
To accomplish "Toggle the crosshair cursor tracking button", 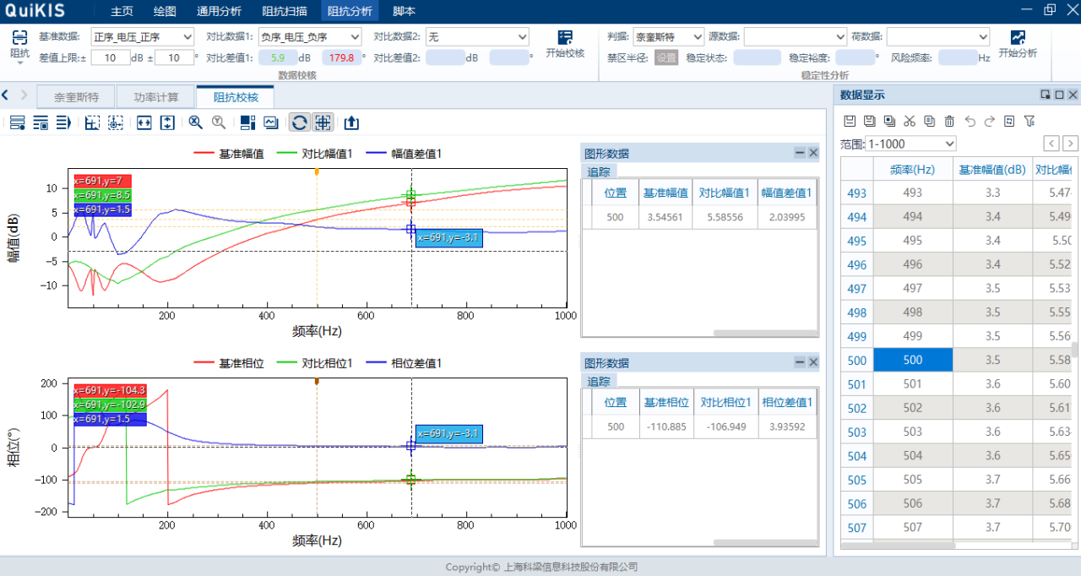I will pyautogui.click(x=323, y=122).
